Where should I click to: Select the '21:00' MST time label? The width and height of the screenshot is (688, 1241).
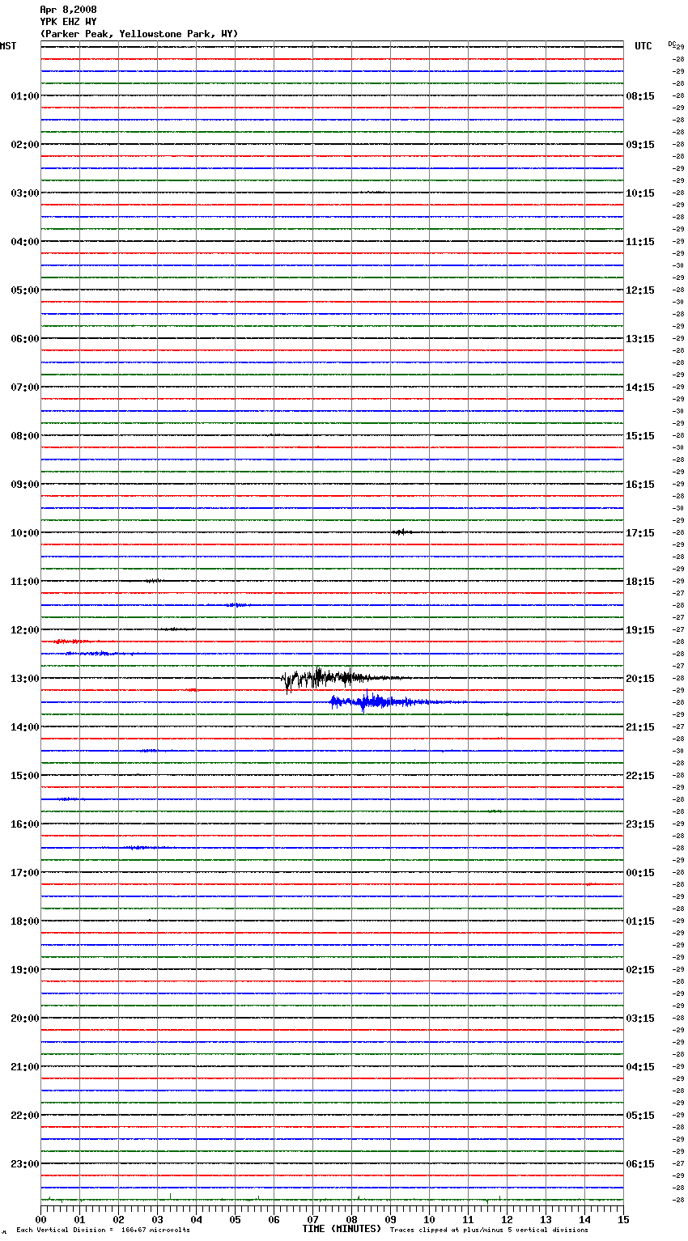tap(25, 1067)
